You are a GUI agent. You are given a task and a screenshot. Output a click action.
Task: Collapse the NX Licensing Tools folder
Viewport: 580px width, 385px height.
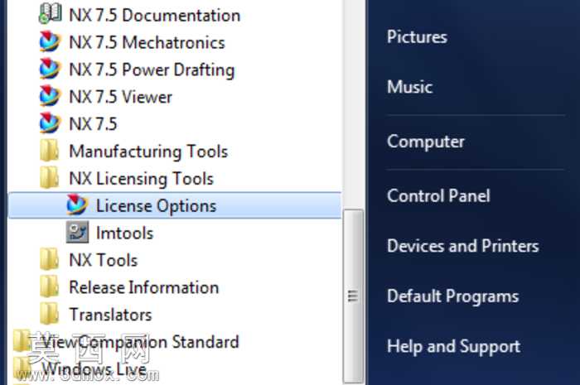pyautogui.click(x=142, y=179)
